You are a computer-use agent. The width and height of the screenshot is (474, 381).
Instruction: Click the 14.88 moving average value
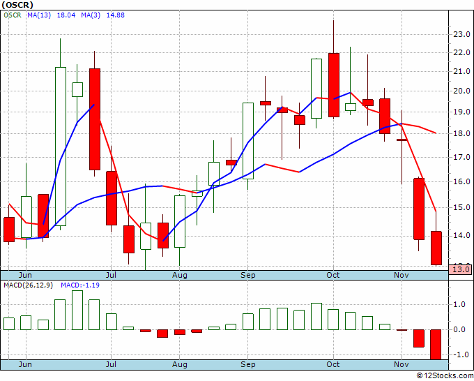coord(115,15)
